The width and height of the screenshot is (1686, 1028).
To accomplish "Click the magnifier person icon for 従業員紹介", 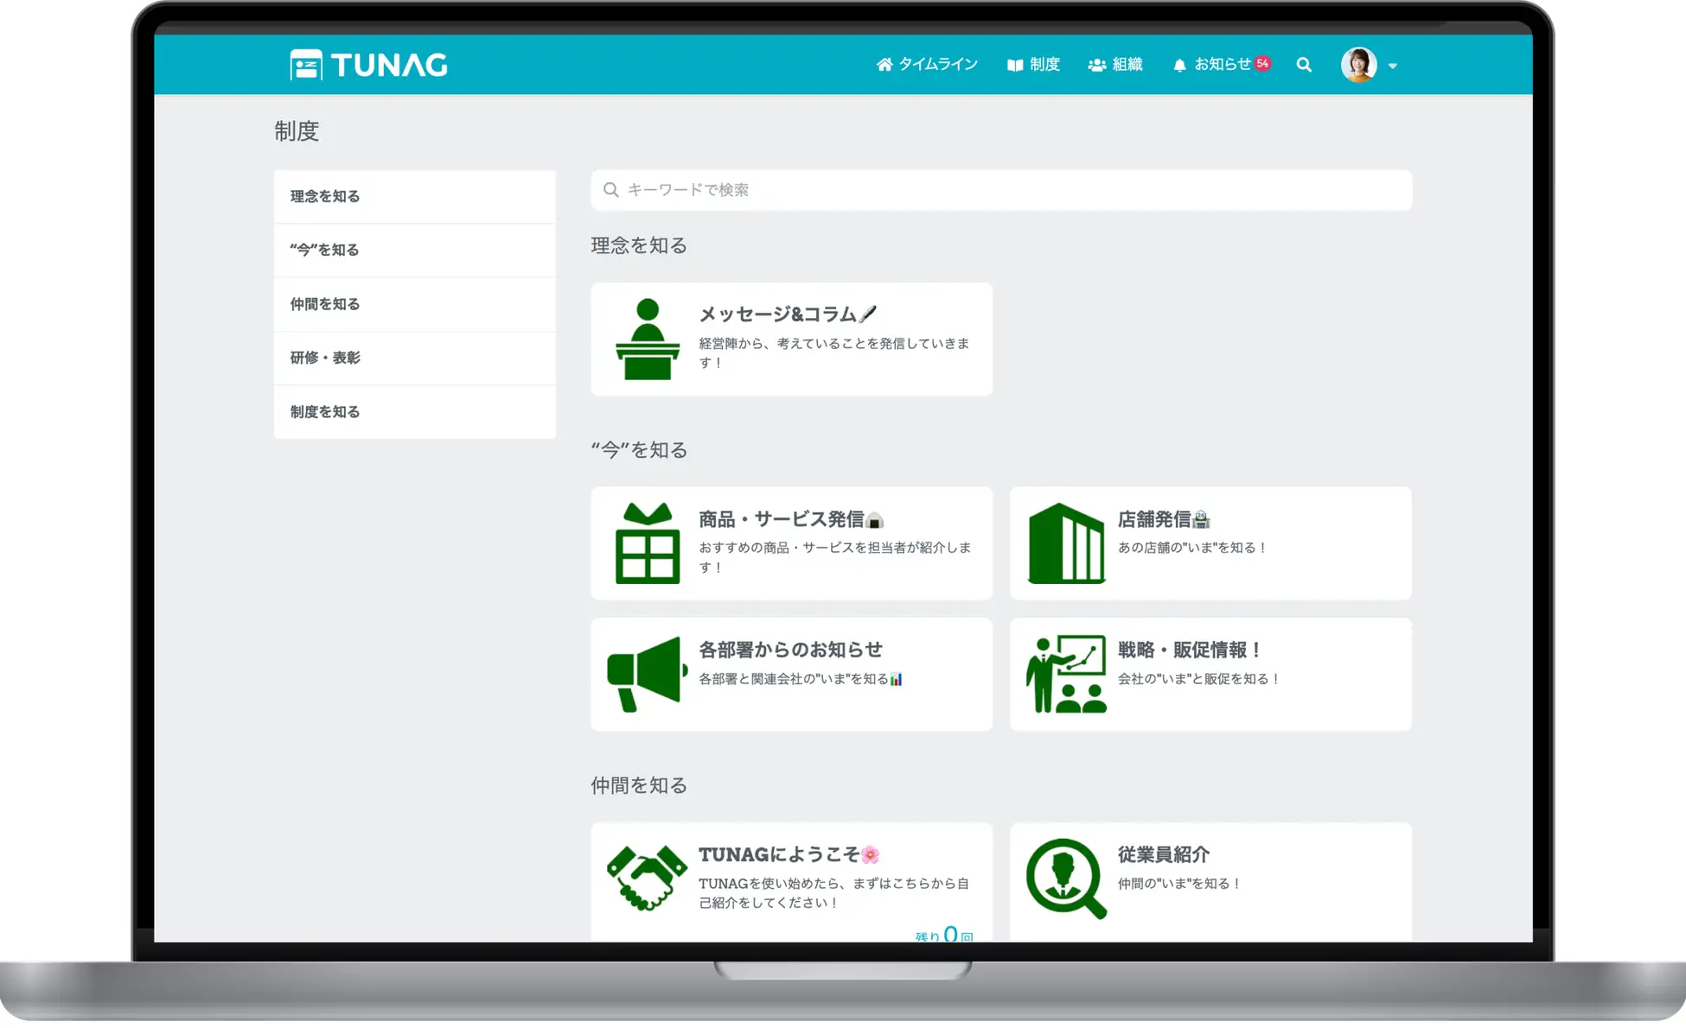I will (1065, 879).
